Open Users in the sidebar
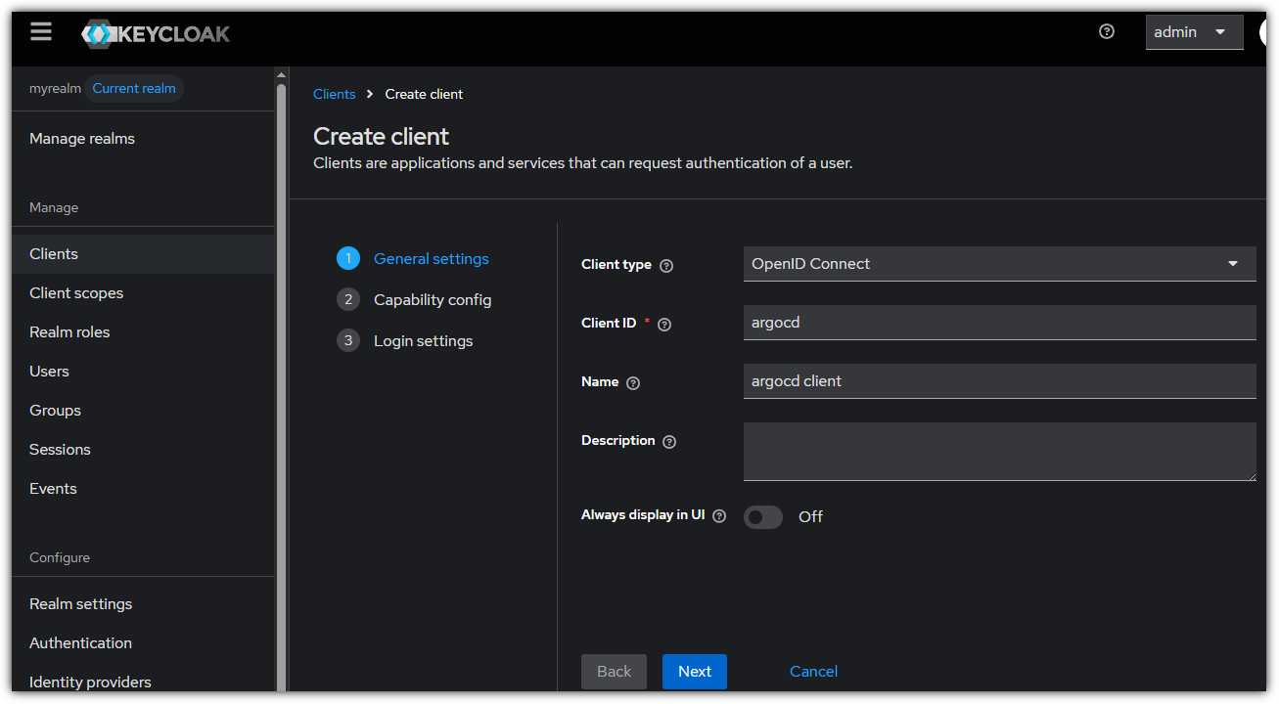The width and height of the screenshot is (1279, 704). (x=143, y=372)
